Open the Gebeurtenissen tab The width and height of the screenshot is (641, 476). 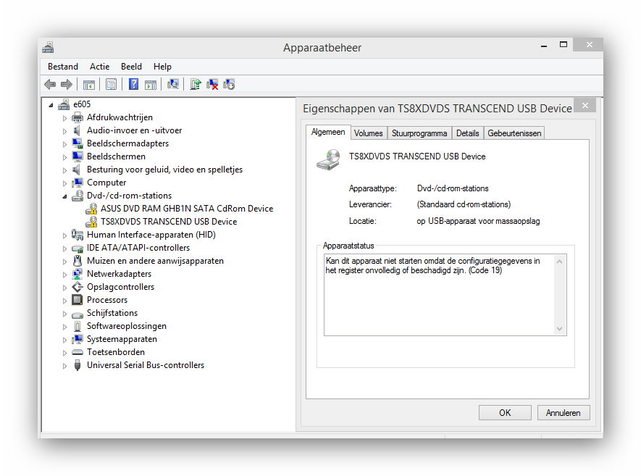(514, 133)
